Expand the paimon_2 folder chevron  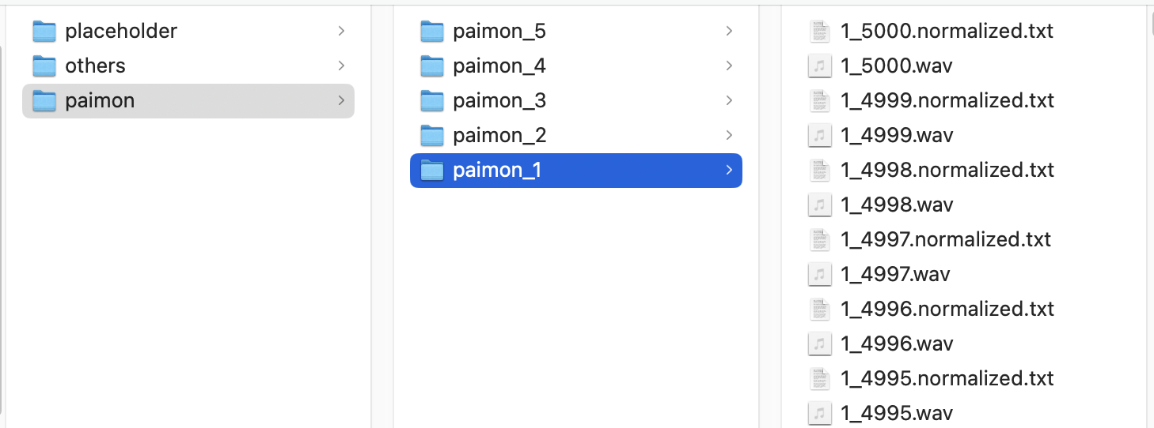(729, 136)
